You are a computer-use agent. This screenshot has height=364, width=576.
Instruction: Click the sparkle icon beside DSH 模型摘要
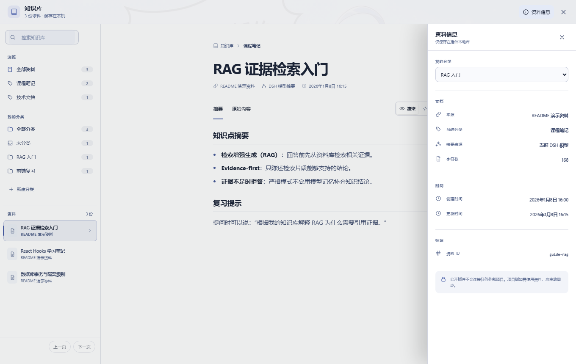[x=264, y=86]
